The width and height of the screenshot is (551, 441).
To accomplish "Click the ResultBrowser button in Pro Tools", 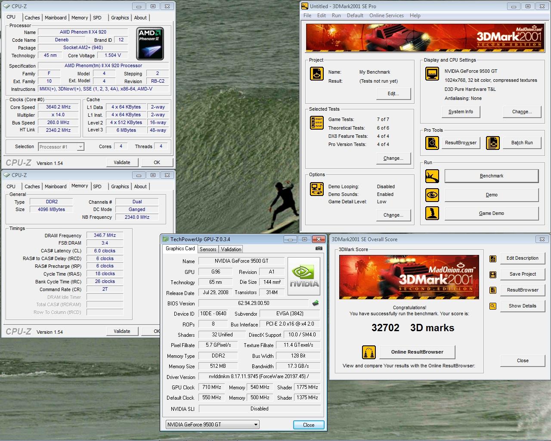I will pyautogui.click(x=461, y=143).
